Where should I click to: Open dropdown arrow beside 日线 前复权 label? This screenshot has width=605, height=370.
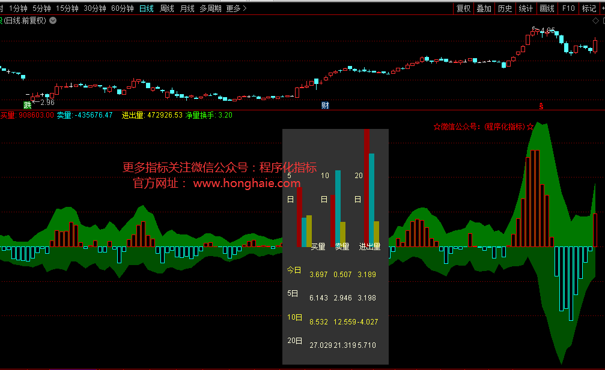[x=53, y=20]
